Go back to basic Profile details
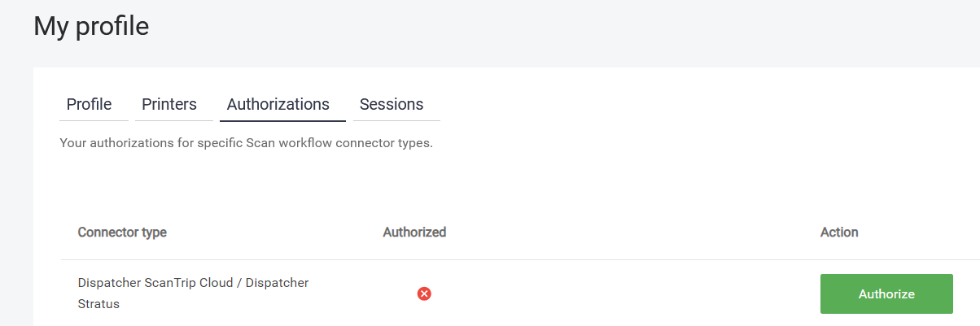 pos(90,104)
